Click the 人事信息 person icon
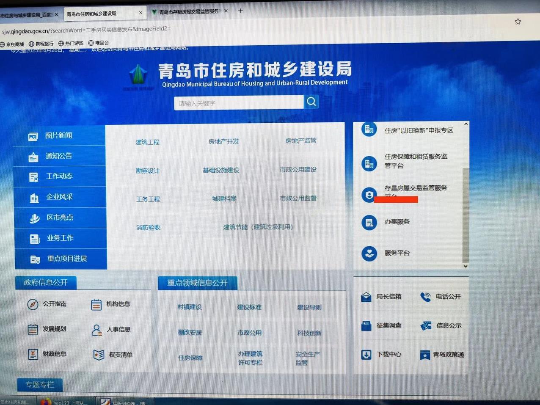 coord(96,330)
